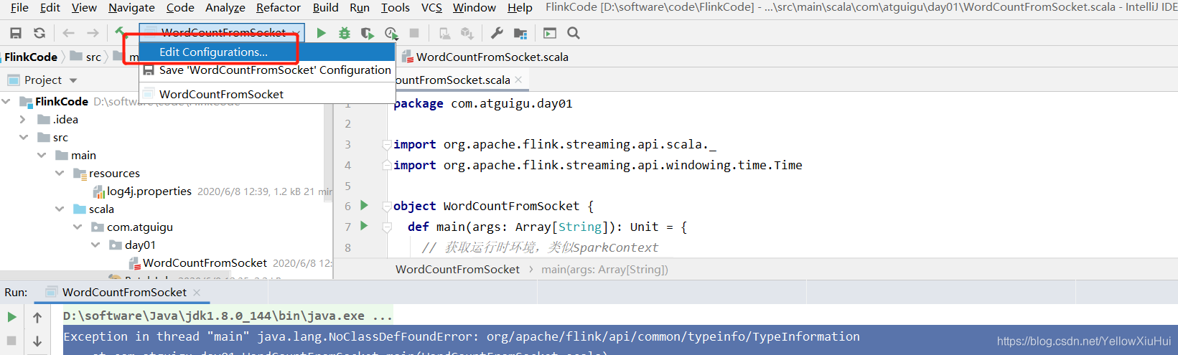Open the Navigate menu
1178x355 pixels.
tap(131, 7)
